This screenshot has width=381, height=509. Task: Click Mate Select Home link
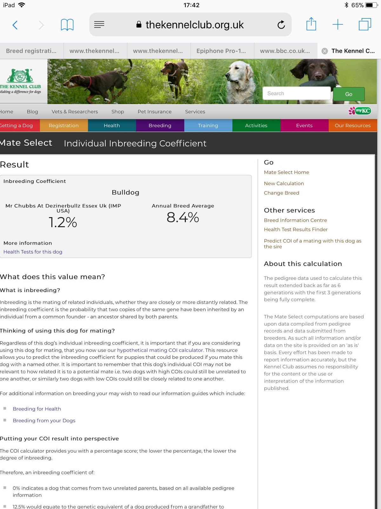tap(286, 172)
